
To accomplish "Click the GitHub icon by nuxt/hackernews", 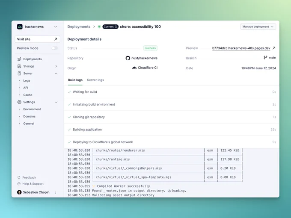I will (x=128, y=58).
